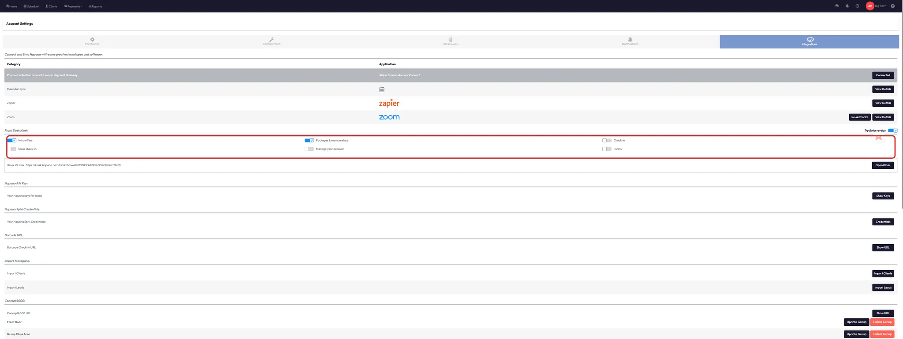903x339 pixels.
Task: Enable the Forms toggle
Action: [x=607, y=149]
